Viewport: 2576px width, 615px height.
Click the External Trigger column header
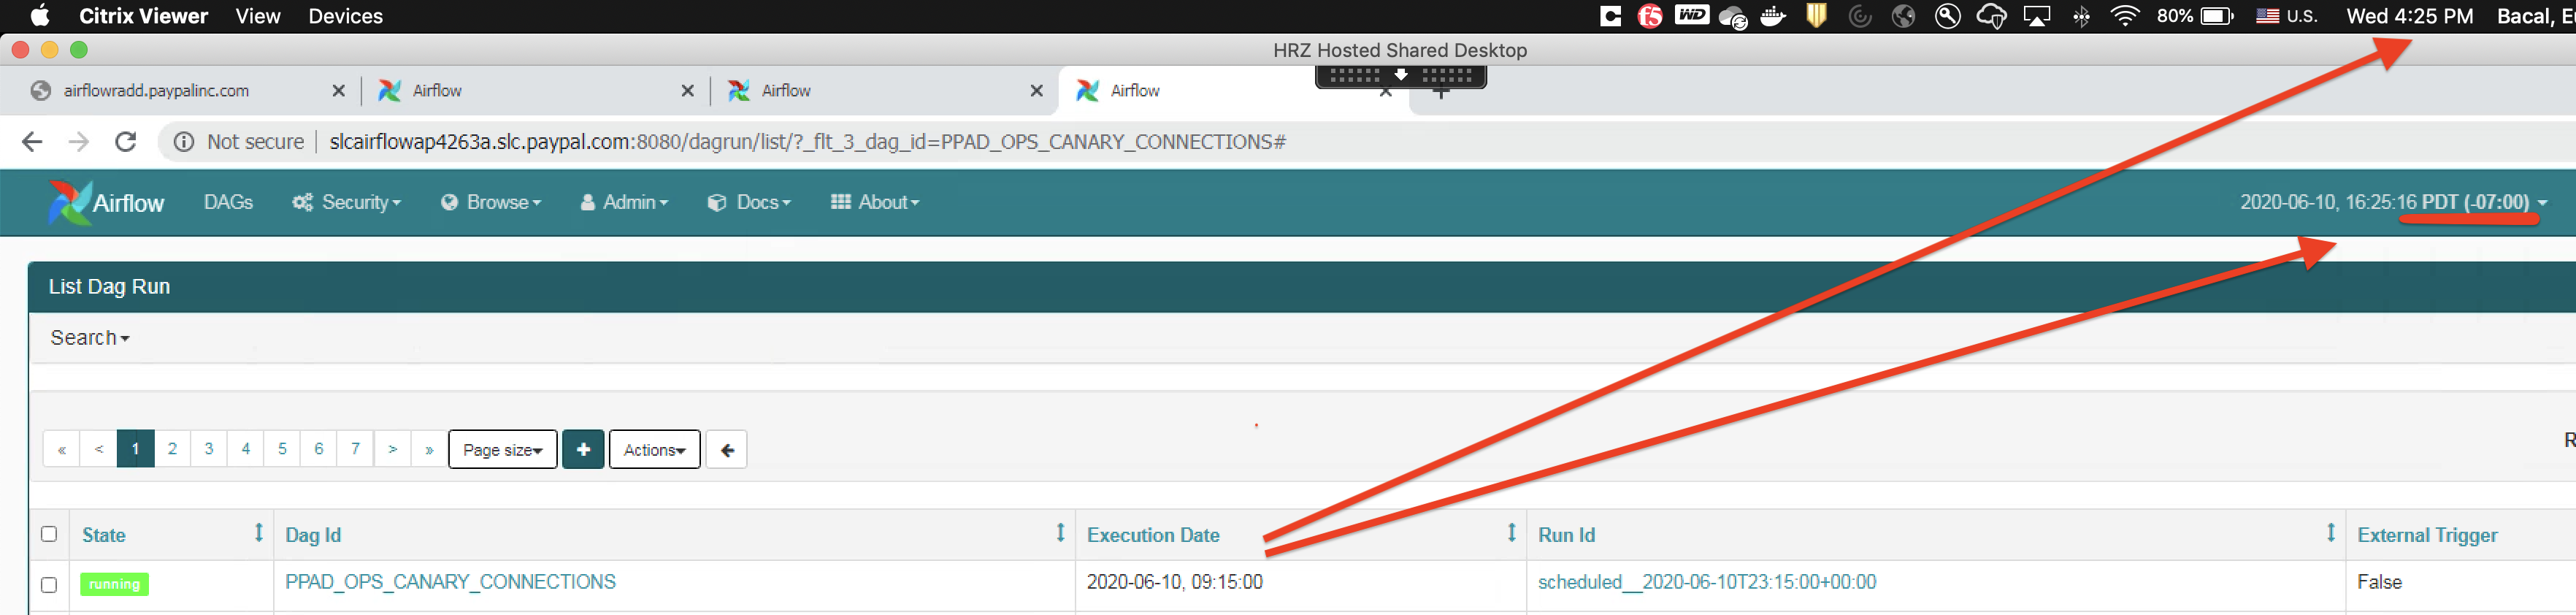[2427, 535]
